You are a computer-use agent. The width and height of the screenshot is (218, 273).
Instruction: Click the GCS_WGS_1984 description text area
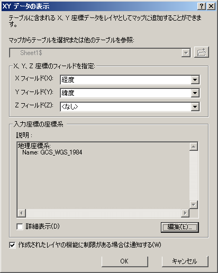(x=103, y=176)
